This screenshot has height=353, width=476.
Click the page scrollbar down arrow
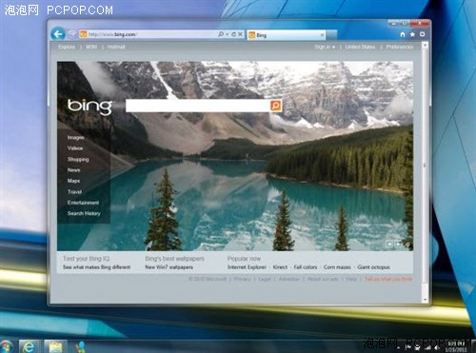point(425,299)
